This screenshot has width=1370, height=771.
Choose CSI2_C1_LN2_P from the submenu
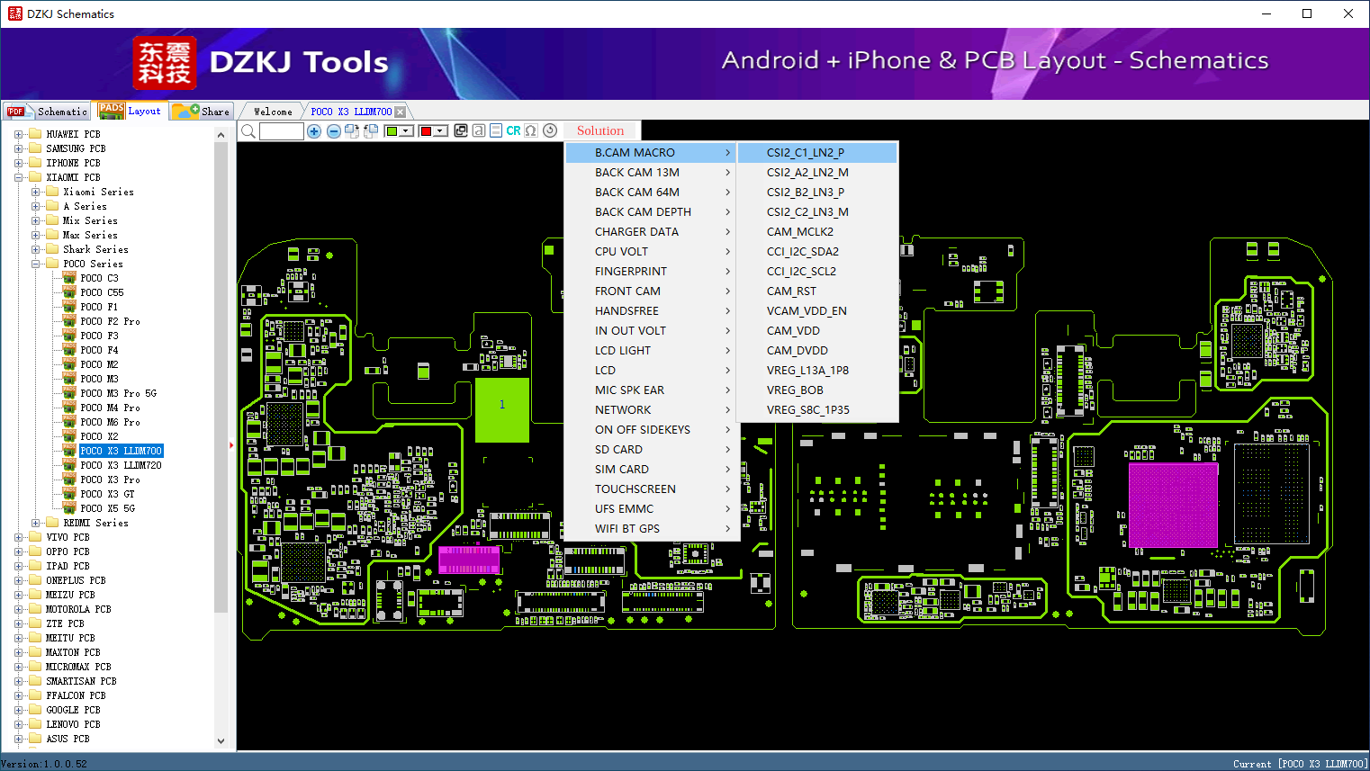point(817,153)
